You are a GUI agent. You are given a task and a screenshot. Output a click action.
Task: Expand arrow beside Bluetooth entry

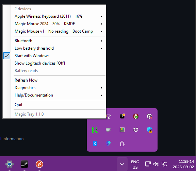coord(101,41)
